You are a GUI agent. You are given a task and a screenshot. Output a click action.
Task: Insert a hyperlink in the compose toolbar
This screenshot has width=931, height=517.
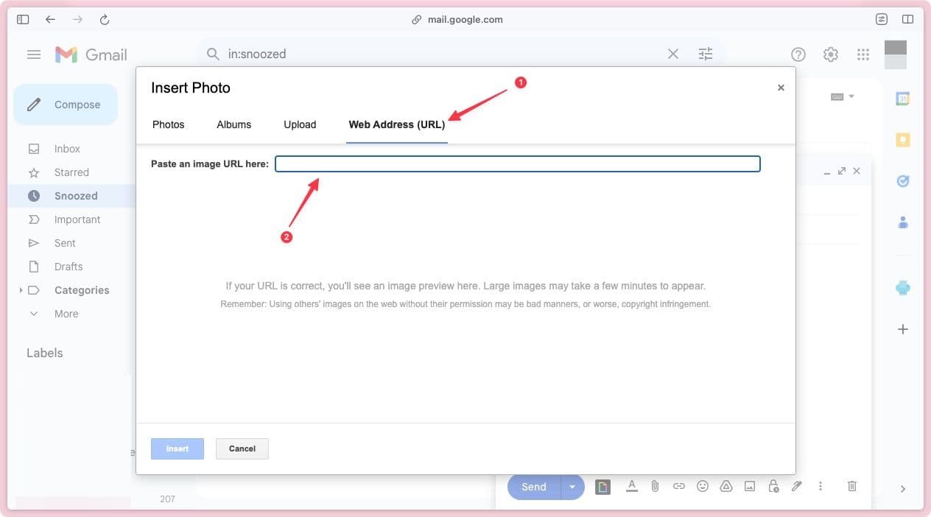click(x=678, y=486)
